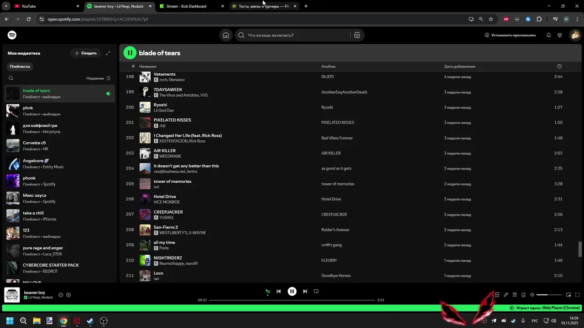
Task: Open the Steam taskbar icon
Action: [90, 321]
